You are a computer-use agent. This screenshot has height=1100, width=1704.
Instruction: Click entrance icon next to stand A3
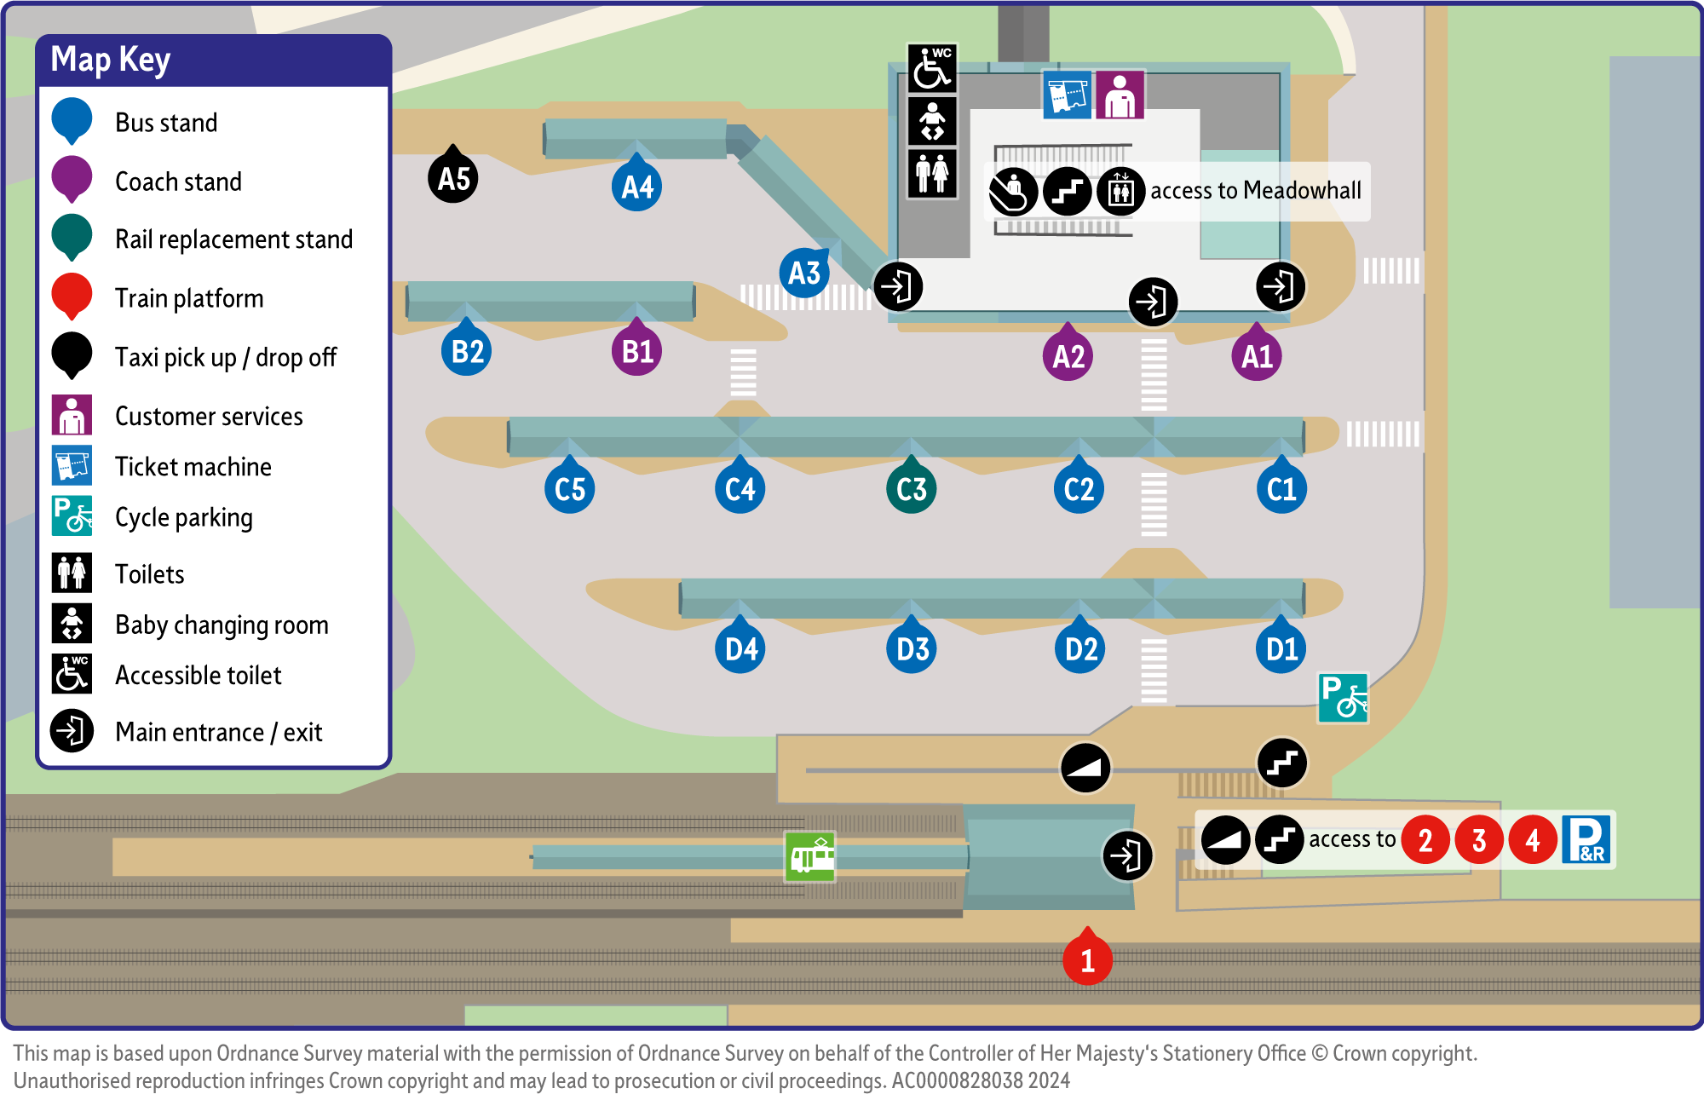click(x=898, y=286)
